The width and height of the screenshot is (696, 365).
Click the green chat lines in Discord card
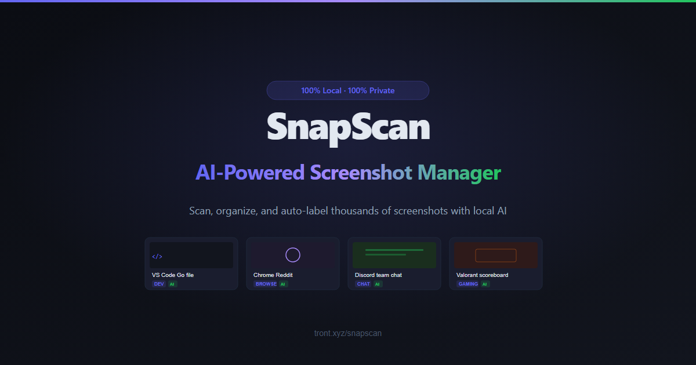(x=394, y=252)
